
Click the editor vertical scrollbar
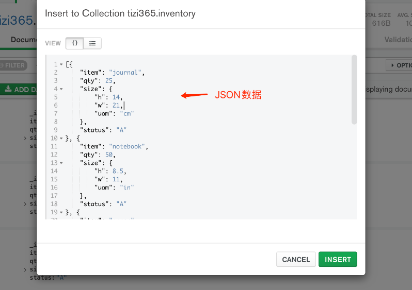(354, 90)
